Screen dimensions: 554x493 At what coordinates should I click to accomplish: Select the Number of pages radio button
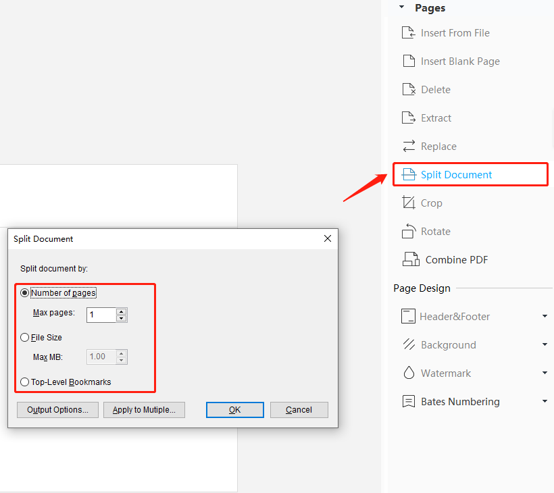coord(24,293)
